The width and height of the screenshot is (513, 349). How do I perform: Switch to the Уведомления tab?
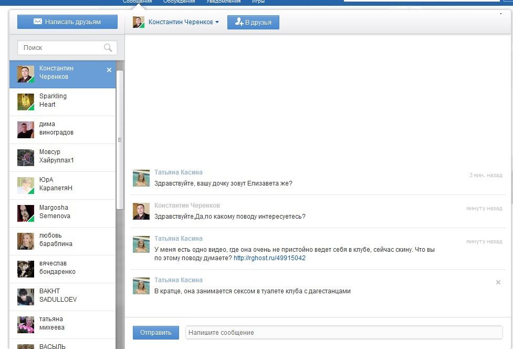pos(224,2)
